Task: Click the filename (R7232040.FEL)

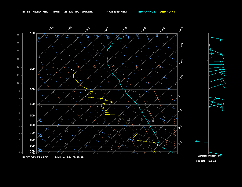Action: [x=116, y=12]
